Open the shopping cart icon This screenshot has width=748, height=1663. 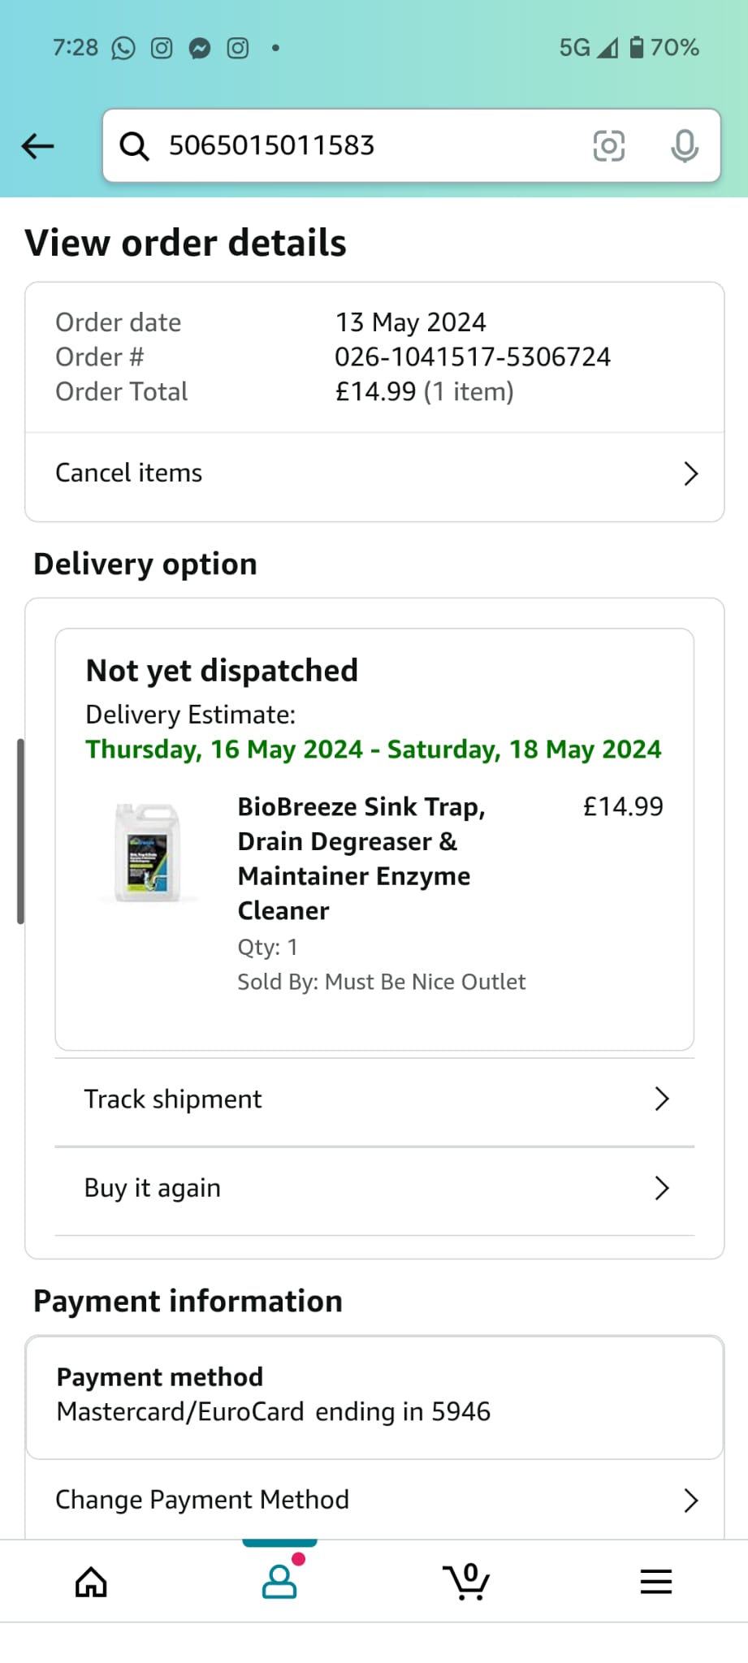[467, 1581]
